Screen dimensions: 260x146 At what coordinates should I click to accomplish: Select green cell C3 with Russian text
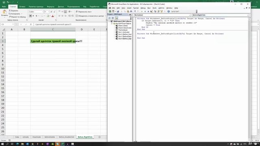[x=53, y=41]
